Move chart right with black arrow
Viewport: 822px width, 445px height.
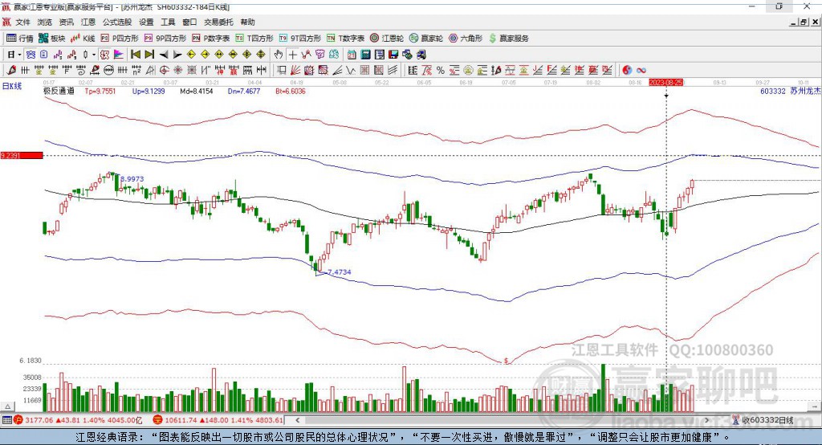tap(177, 55)
